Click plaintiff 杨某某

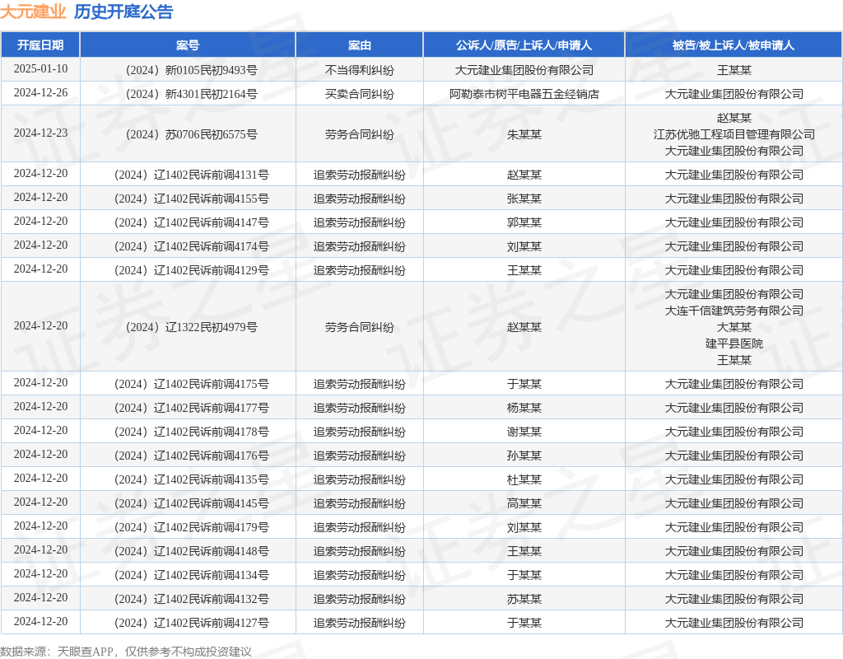pos(524,407)
